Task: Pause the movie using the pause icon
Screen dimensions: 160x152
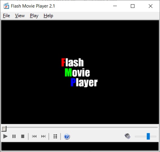Action: [14, 137]
